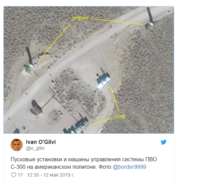Click the 30N6 yellow label
The image size is (198, 182).
[x=120, y=117]
